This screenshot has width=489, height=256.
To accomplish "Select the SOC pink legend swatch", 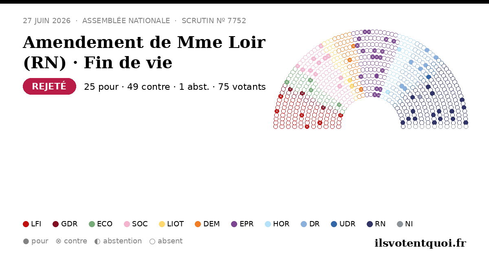I will [x=127, y=224].
